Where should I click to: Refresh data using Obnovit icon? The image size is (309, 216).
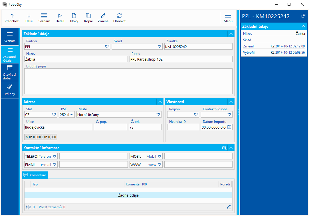point(119,18)
